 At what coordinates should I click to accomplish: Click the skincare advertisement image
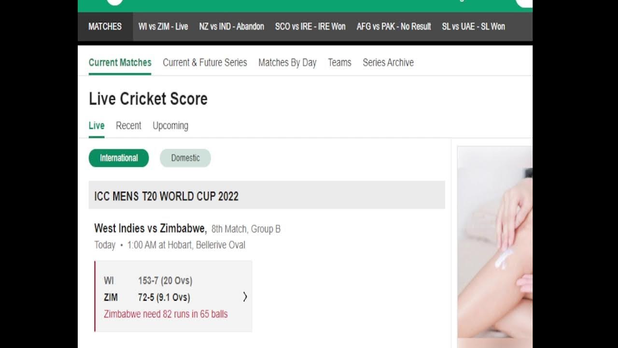(495, 247)
